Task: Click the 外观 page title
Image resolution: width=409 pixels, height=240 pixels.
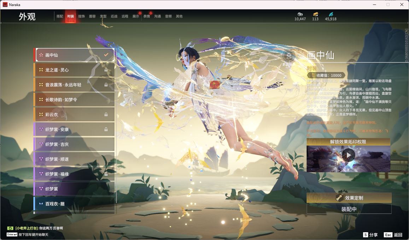Action: [x=27, y=17]
